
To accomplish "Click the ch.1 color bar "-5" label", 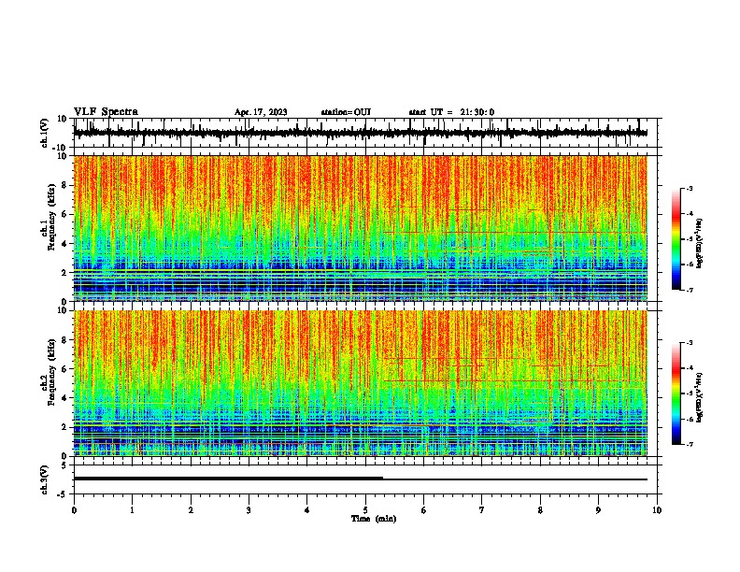I will click(x=689, y=239).
